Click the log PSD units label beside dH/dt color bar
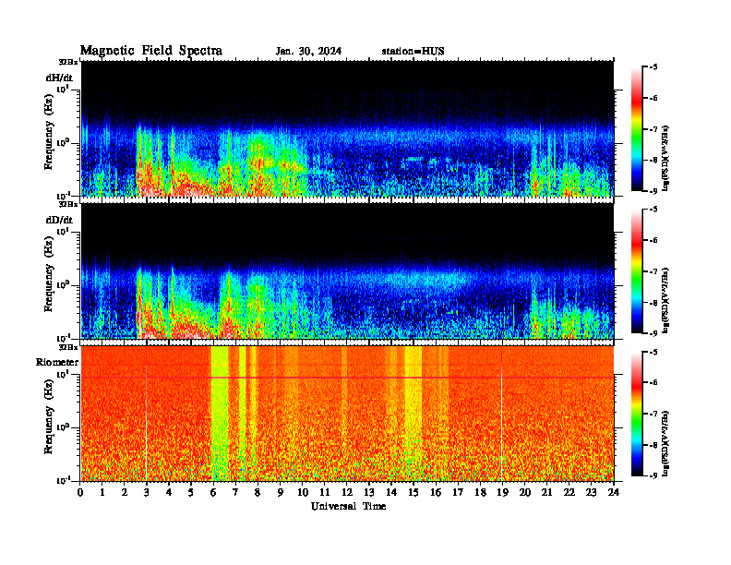Viewport: 731px width, 565px height. click(665, 159)
